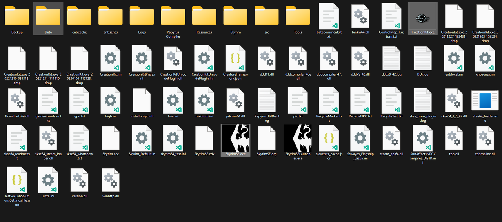The image size is (502, 222).
Task: Select the d3dcompiler_47.dll file
Action: point(329,58)
